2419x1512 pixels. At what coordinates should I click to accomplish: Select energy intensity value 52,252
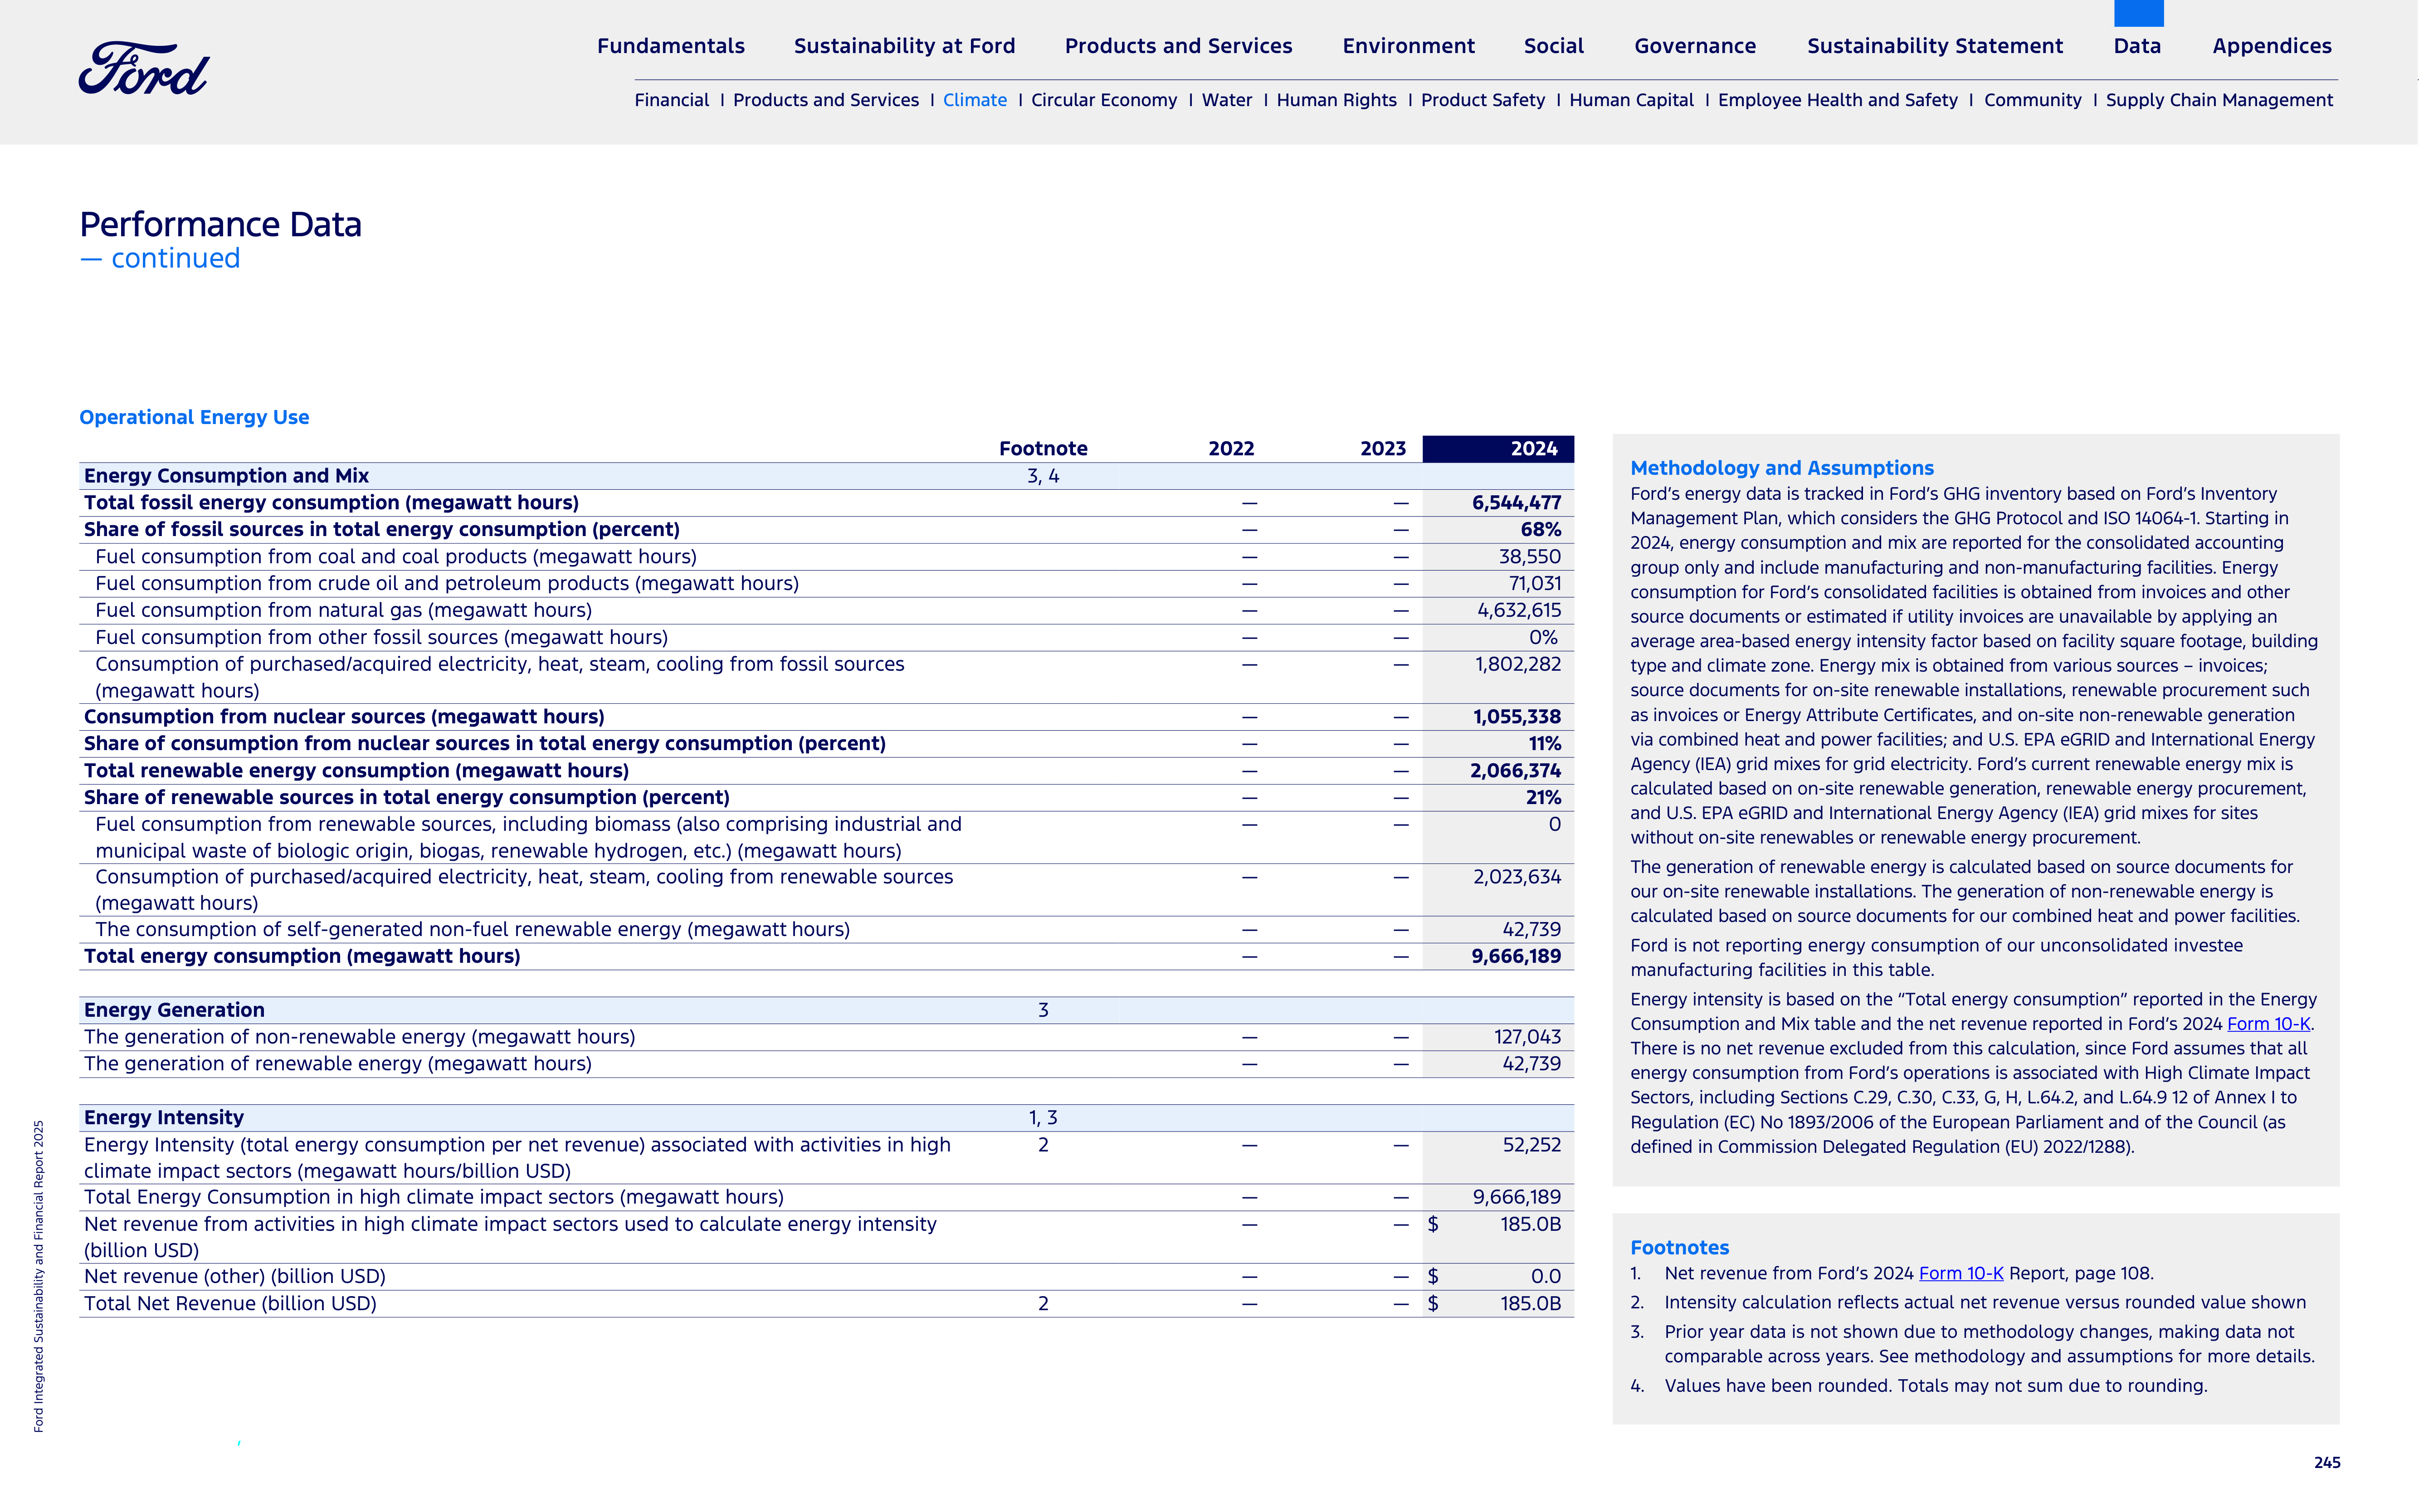[x=1531, y=1145]
